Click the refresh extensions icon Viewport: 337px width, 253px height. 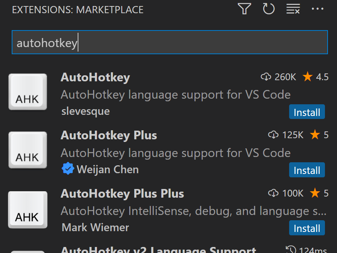click(269, 9)
